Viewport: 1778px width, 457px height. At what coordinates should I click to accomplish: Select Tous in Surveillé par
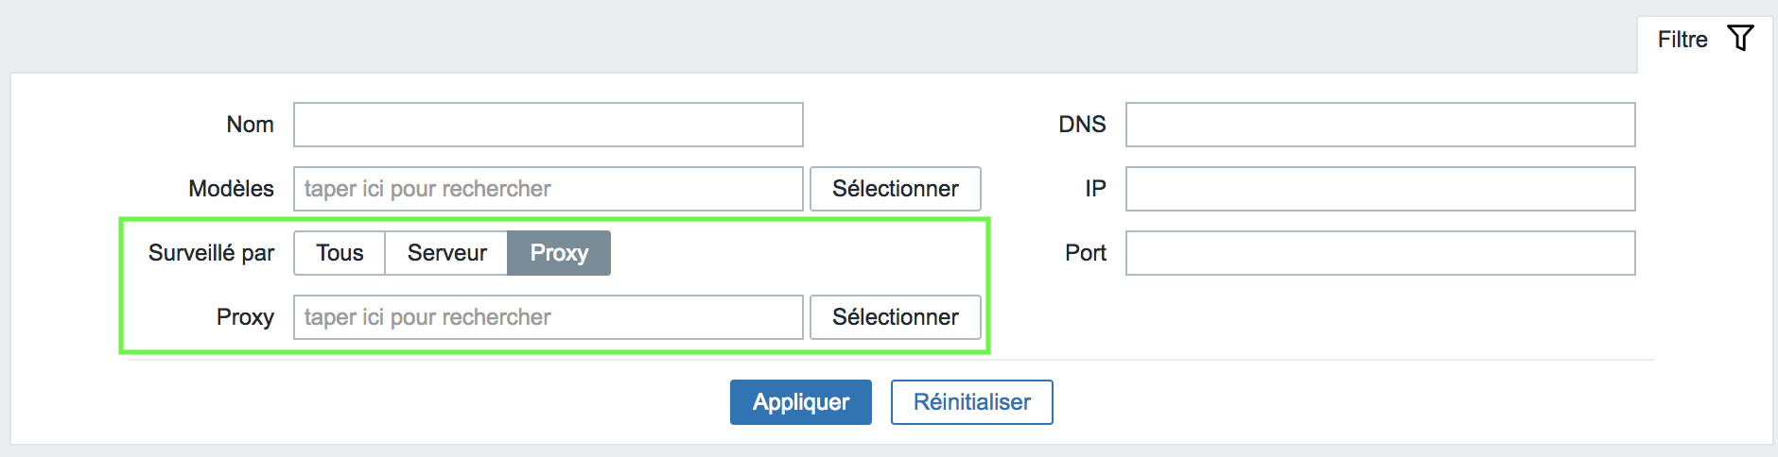[340, 253]
